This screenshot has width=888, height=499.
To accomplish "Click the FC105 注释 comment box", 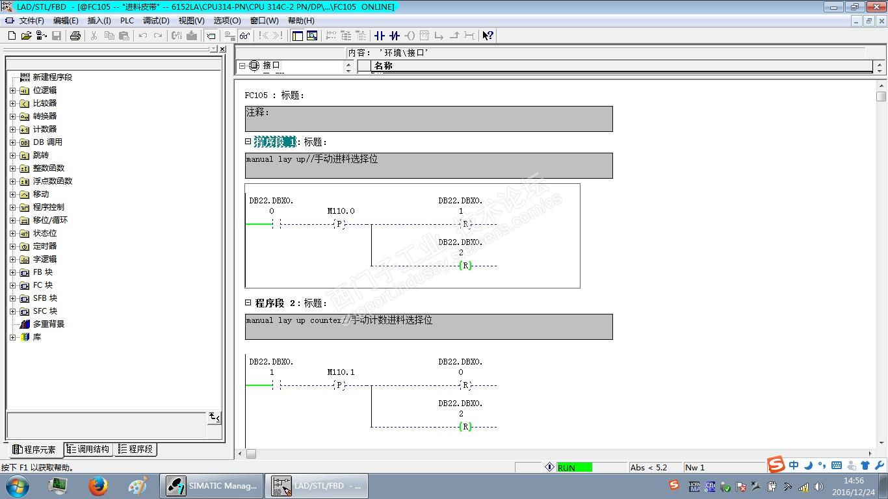I will (428, 119).
